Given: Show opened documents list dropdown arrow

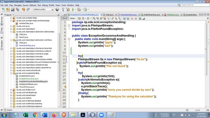Looking at the screenshot, I should pyautogui.click(x=205, y=14).
